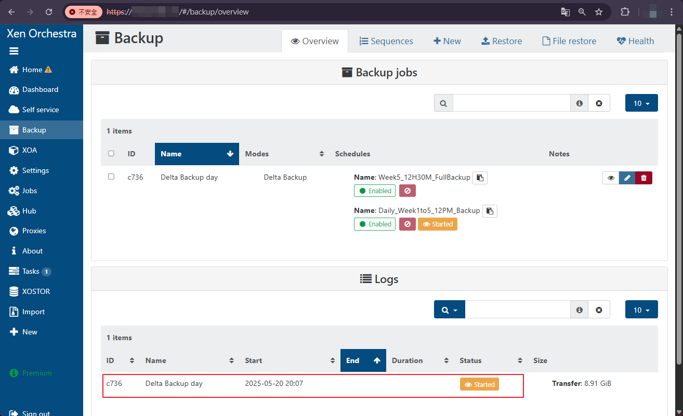Viewport: 683px width, 416px height.
Task: Delete the Delta Backup day job
Action: [644, 178]
